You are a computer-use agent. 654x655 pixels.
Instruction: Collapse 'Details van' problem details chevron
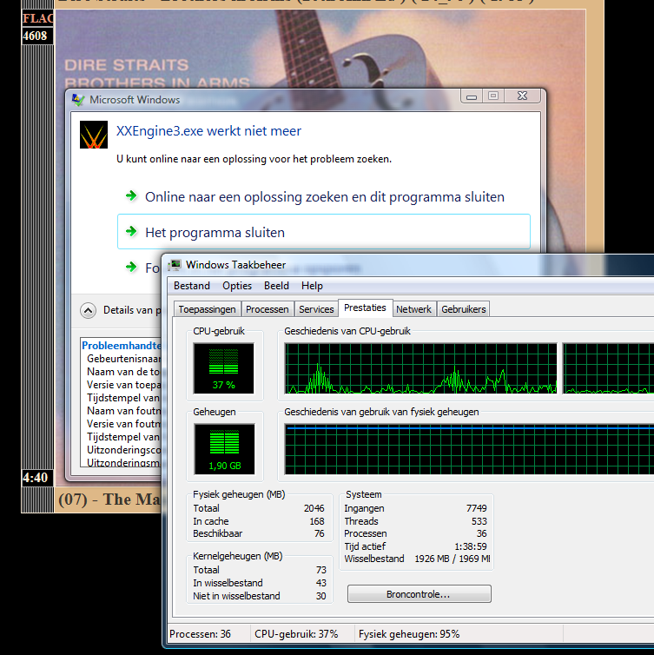[x=88, y=310]
